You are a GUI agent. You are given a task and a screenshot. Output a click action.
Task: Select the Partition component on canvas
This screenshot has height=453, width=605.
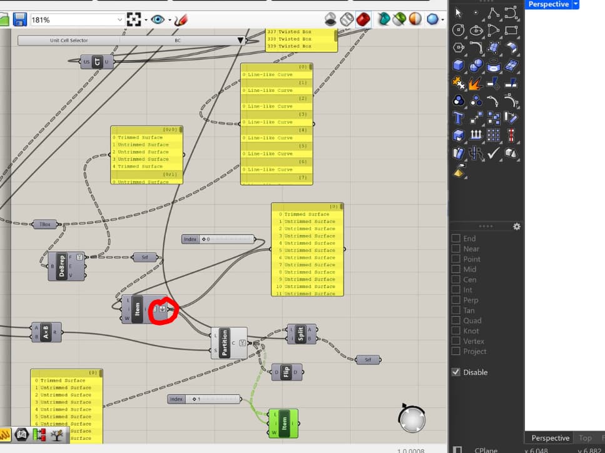229,343
